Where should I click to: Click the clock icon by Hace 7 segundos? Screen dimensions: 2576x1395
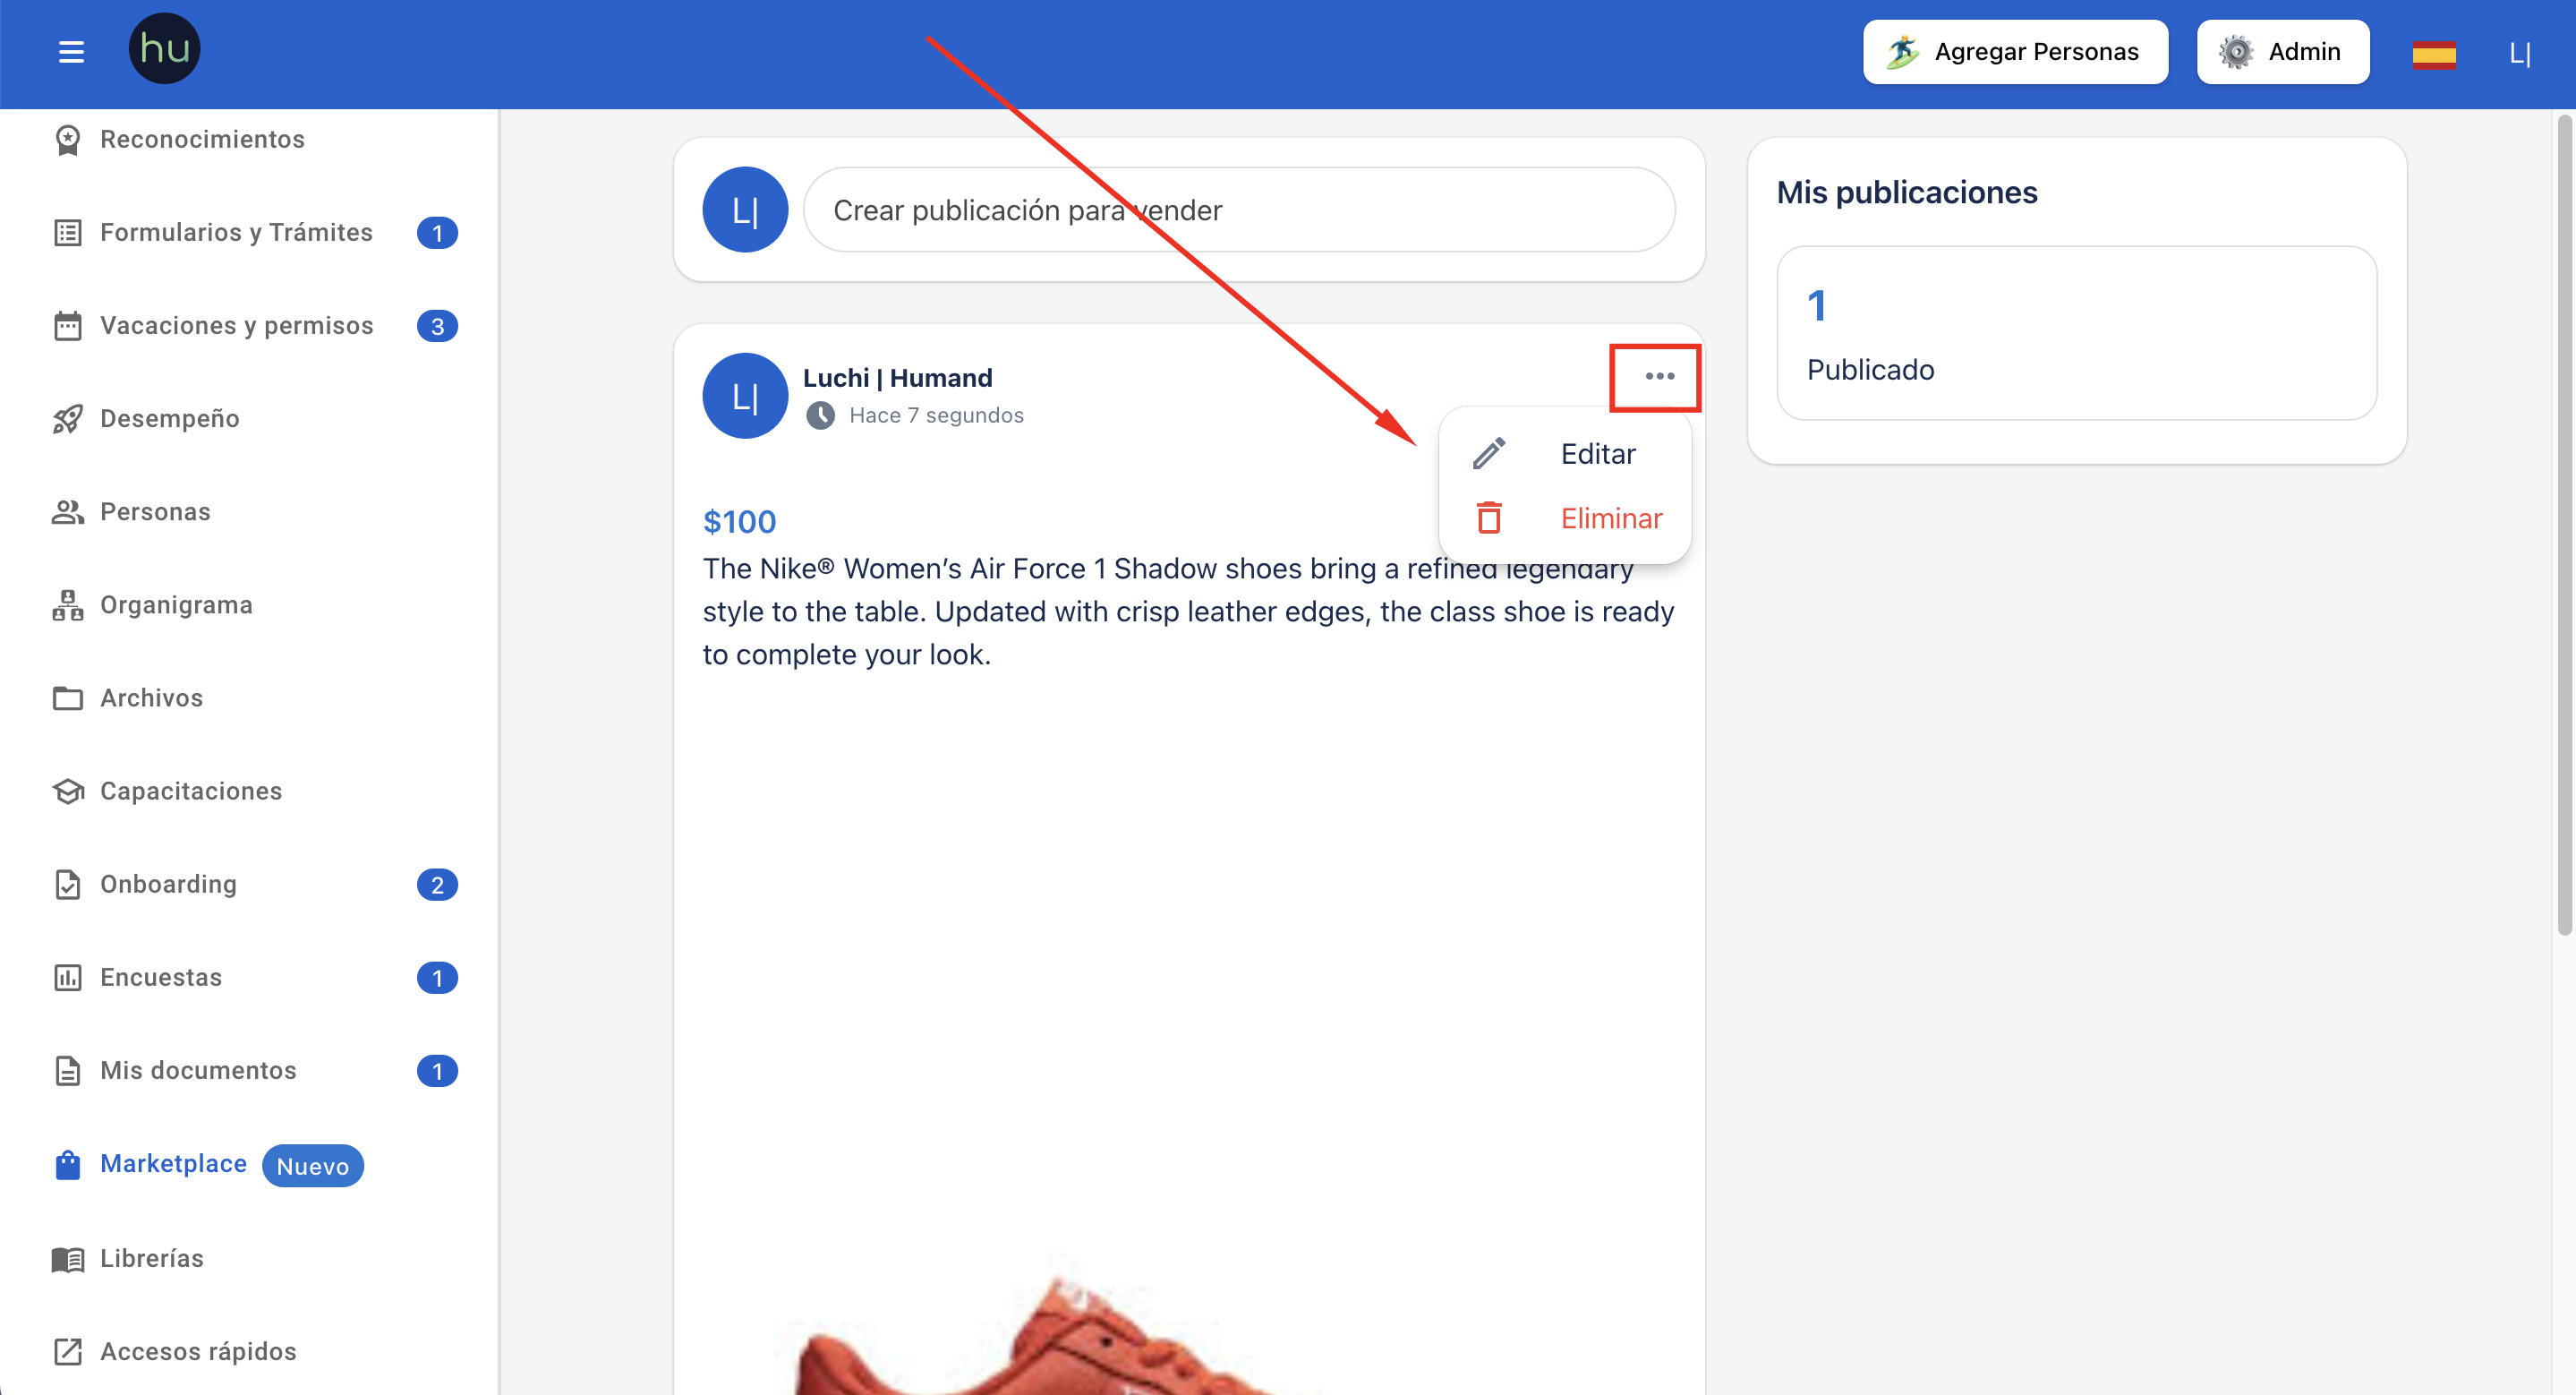tap(820, 415)
